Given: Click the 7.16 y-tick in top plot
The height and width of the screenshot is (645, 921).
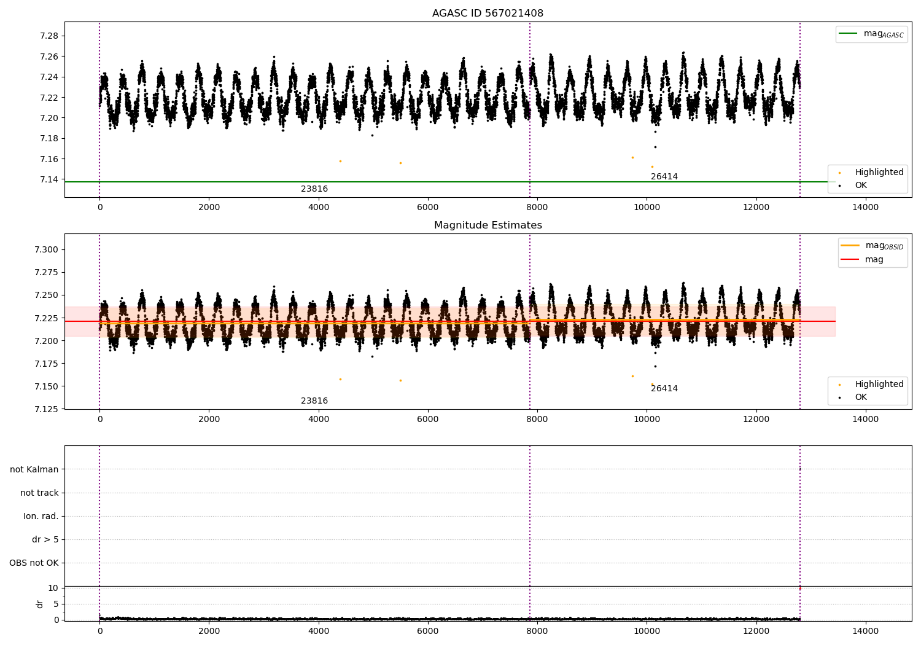Looking at the screenshot, I should click(49, 159).
